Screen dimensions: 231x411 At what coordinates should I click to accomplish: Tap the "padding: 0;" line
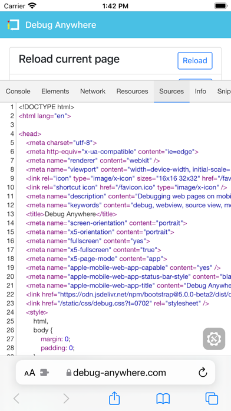click(58, 348)
